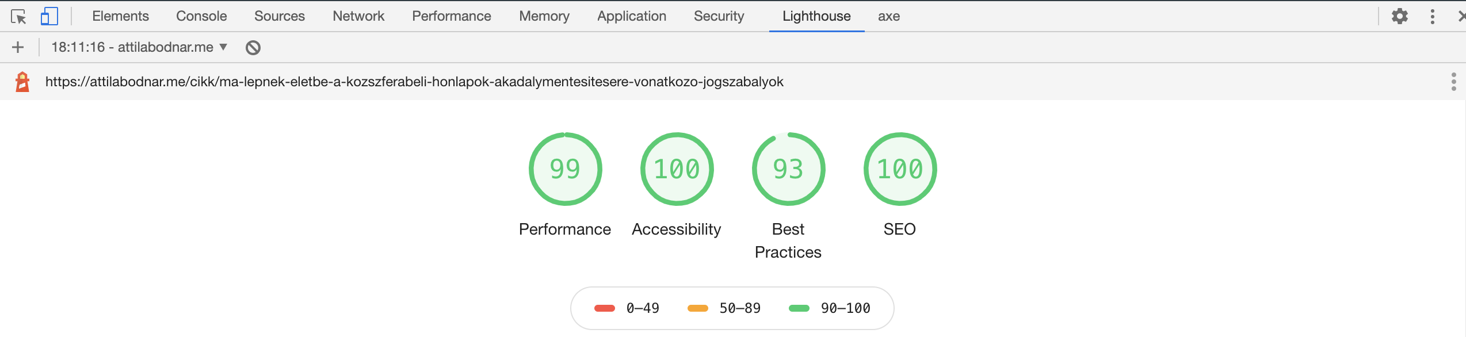Screen dimensions: 1466x337
Task: Open the axe tab
Action: point(889,16)
